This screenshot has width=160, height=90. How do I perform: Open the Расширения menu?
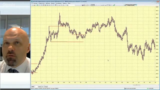click(58, 3)
